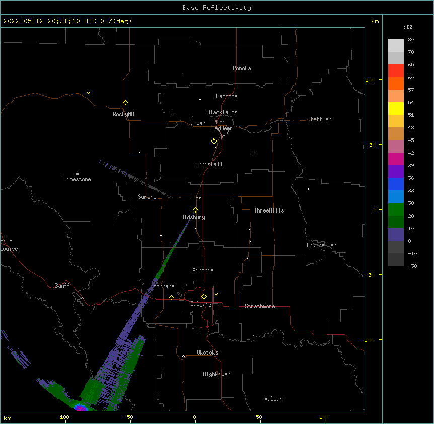Select the Blackfalds label
434x424 pixels.
222,112
